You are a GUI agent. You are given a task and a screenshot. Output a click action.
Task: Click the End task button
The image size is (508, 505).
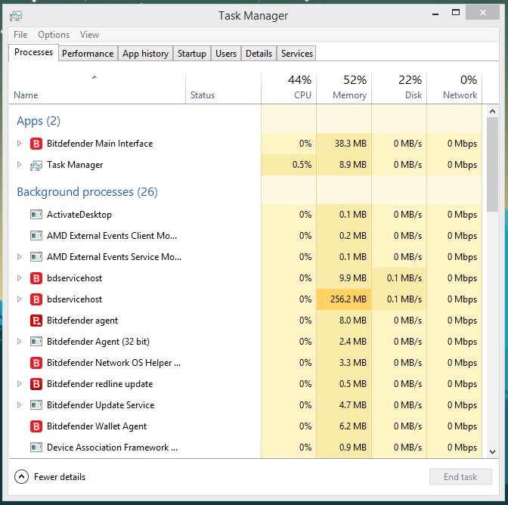460,477
